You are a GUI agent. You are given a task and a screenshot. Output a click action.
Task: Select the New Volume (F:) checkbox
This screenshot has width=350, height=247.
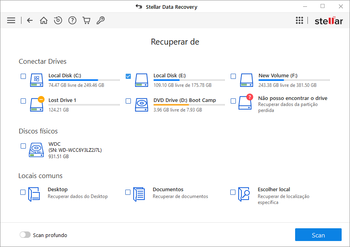233,76
